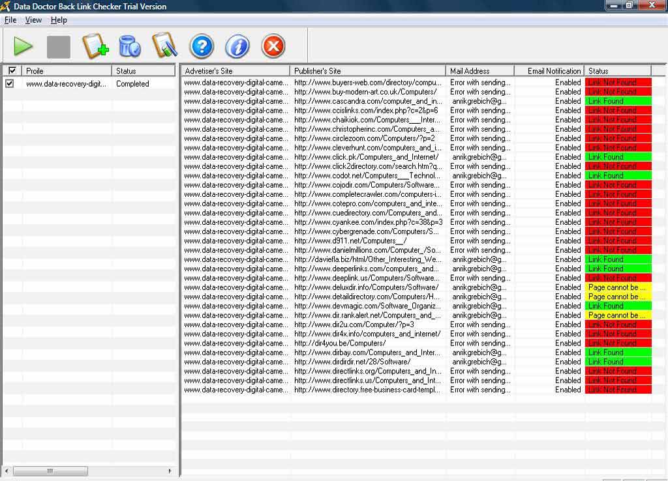This screenshot has height=481, width=668.
Task: Click the app icon in the title bar
Action: click(x=5, y=6)
